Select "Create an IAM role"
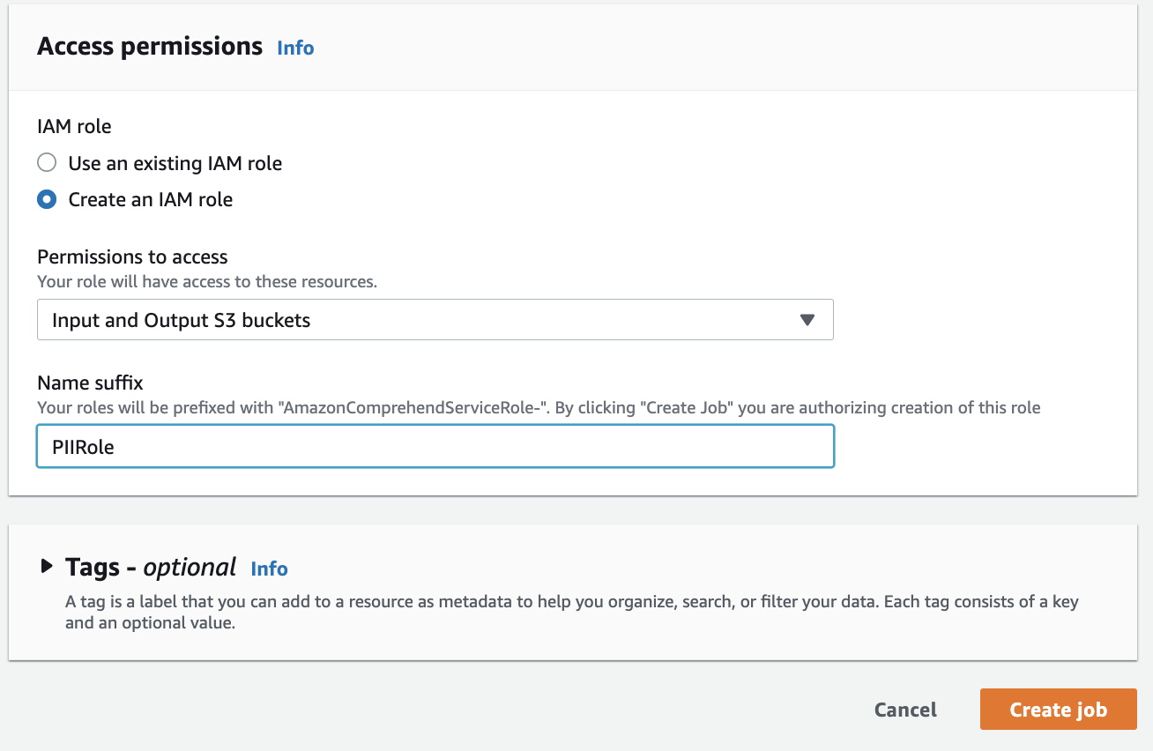This screenshot has height=751, width=1153. [46, 199]
